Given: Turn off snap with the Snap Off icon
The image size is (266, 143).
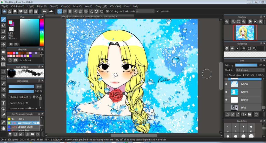Looking at the screenshot, I should [59, 11].
